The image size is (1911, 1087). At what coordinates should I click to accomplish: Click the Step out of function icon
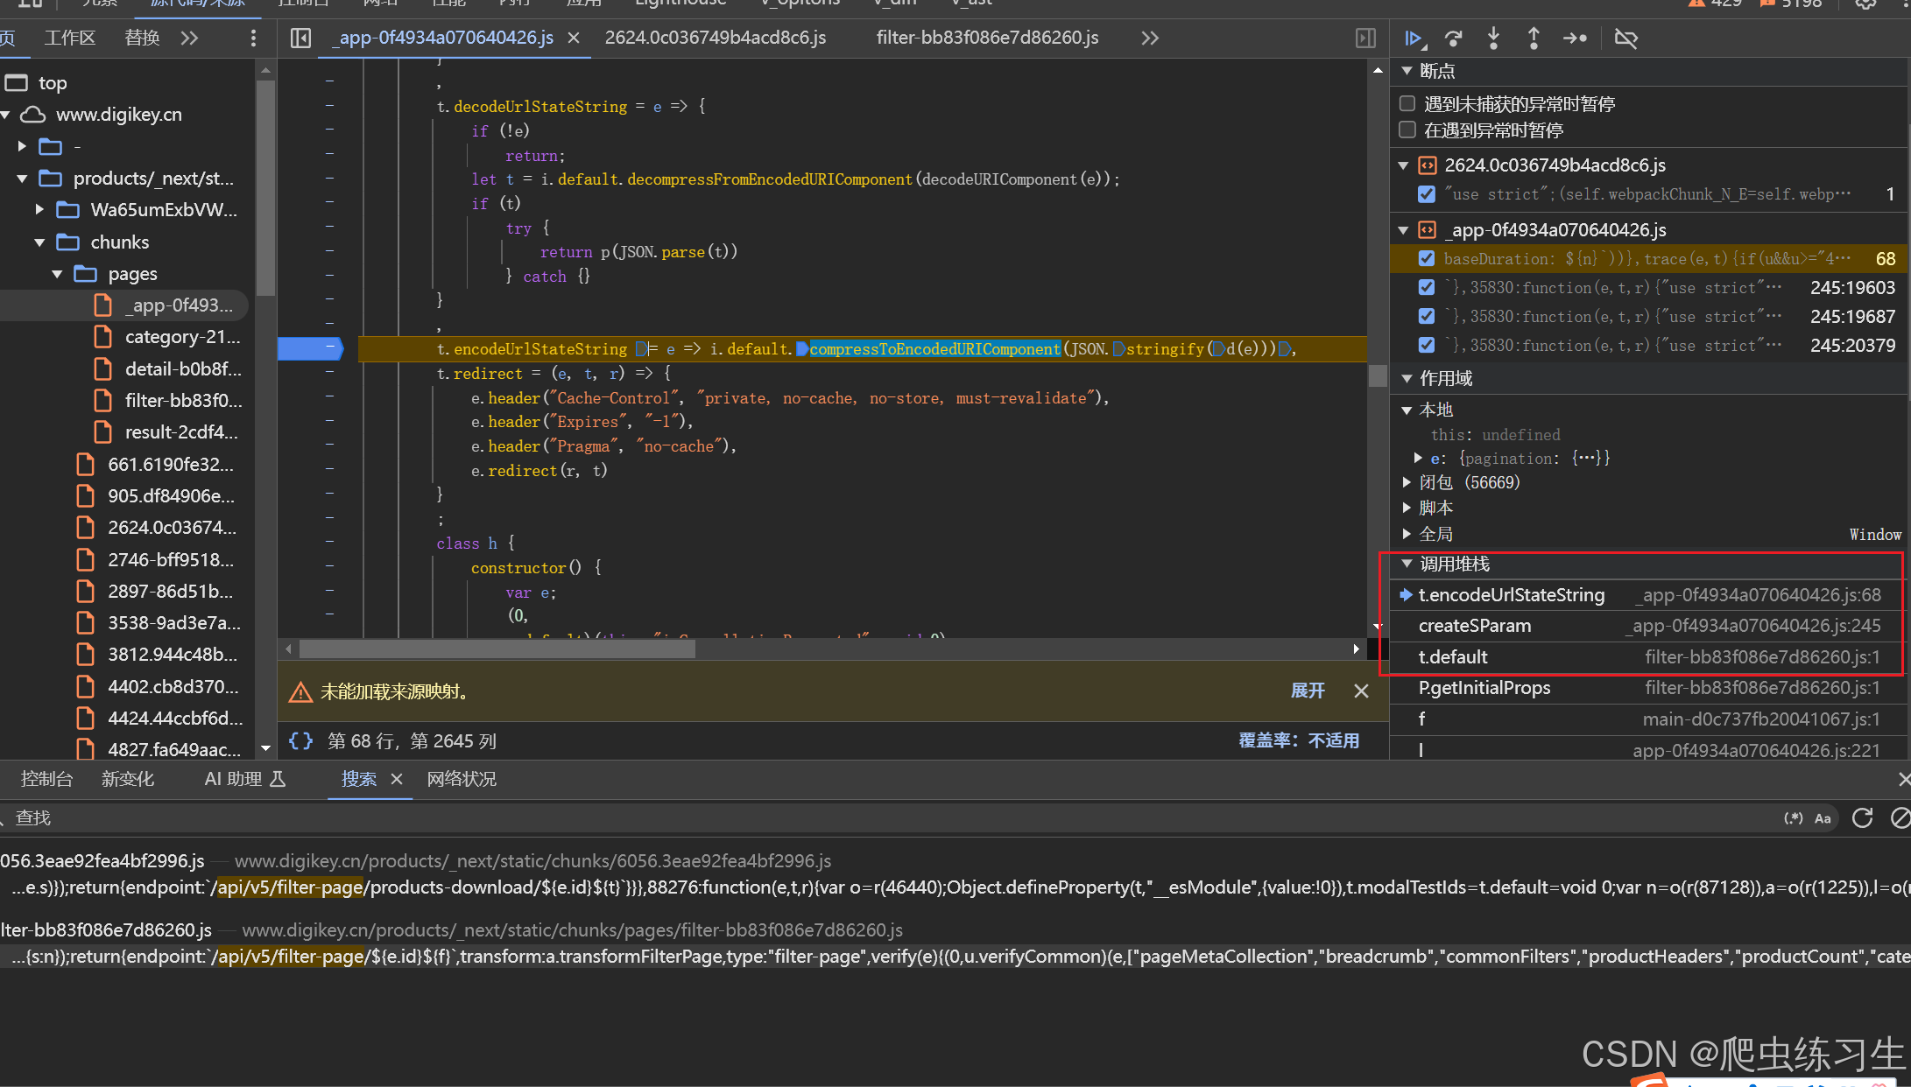tap(1534, 39)
